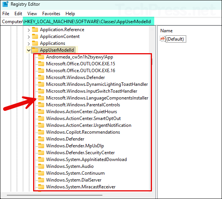Click the ParentalControls folder icon
This screenshot has width=222, height=199.
coord(41,105)
